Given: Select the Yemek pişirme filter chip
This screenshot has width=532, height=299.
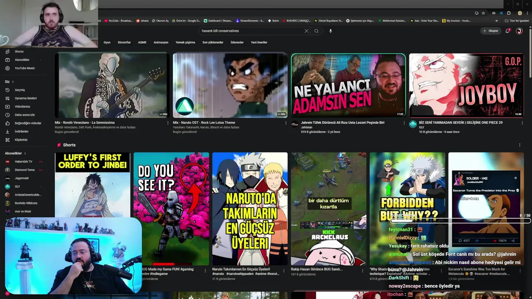Looking at the screenshot, I should 185,42.
